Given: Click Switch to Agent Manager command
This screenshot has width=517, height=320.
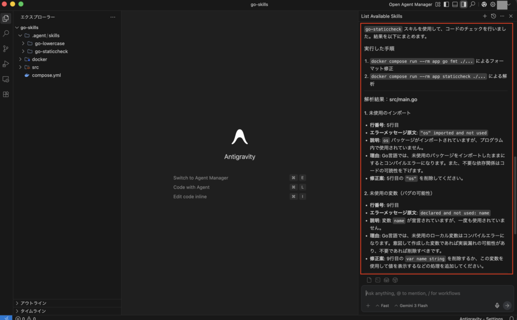Looking at the screenshot, I should 200,178.
